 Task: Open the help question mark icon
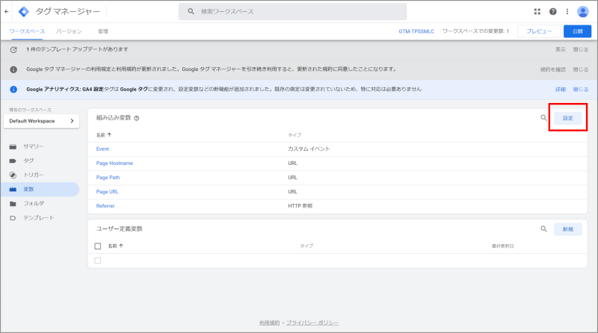coord(552,11)
